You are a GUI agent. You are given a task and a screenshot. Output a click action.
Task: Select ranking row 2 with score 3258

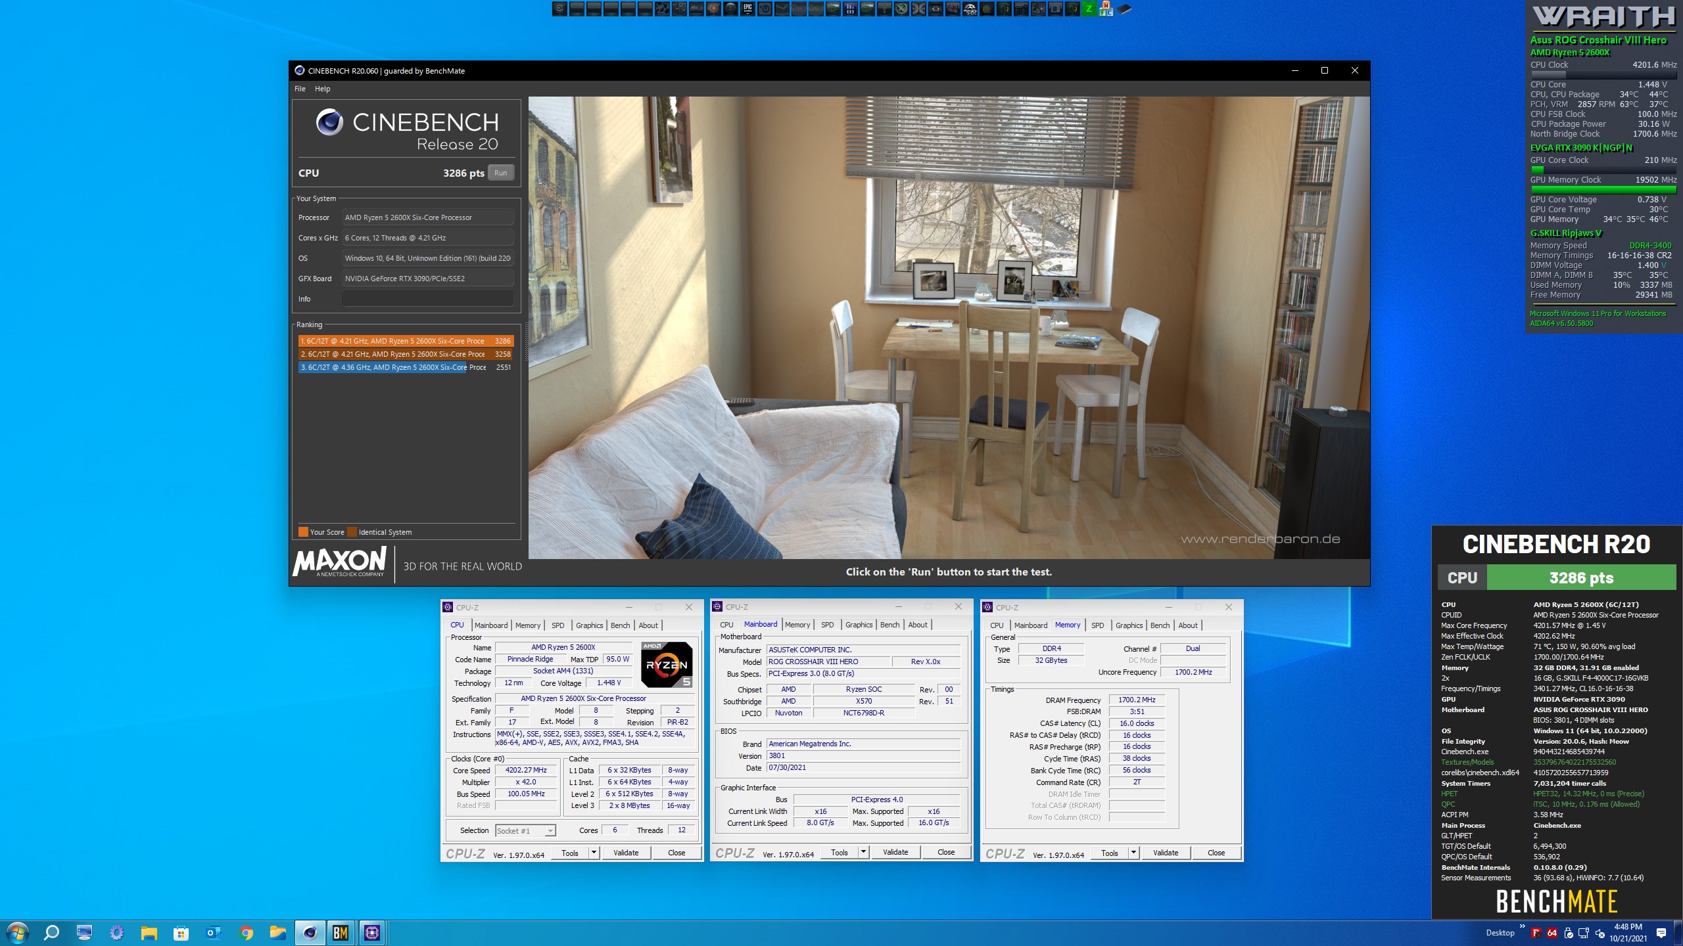(x=406, y=354)
